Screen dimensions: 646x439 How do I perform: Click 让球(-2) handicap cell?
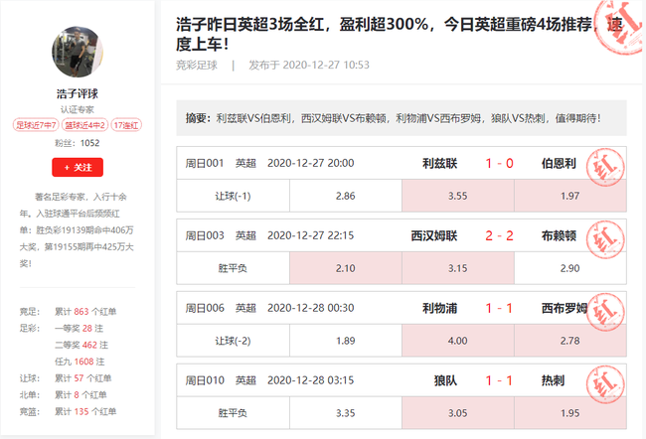[233, 341]
